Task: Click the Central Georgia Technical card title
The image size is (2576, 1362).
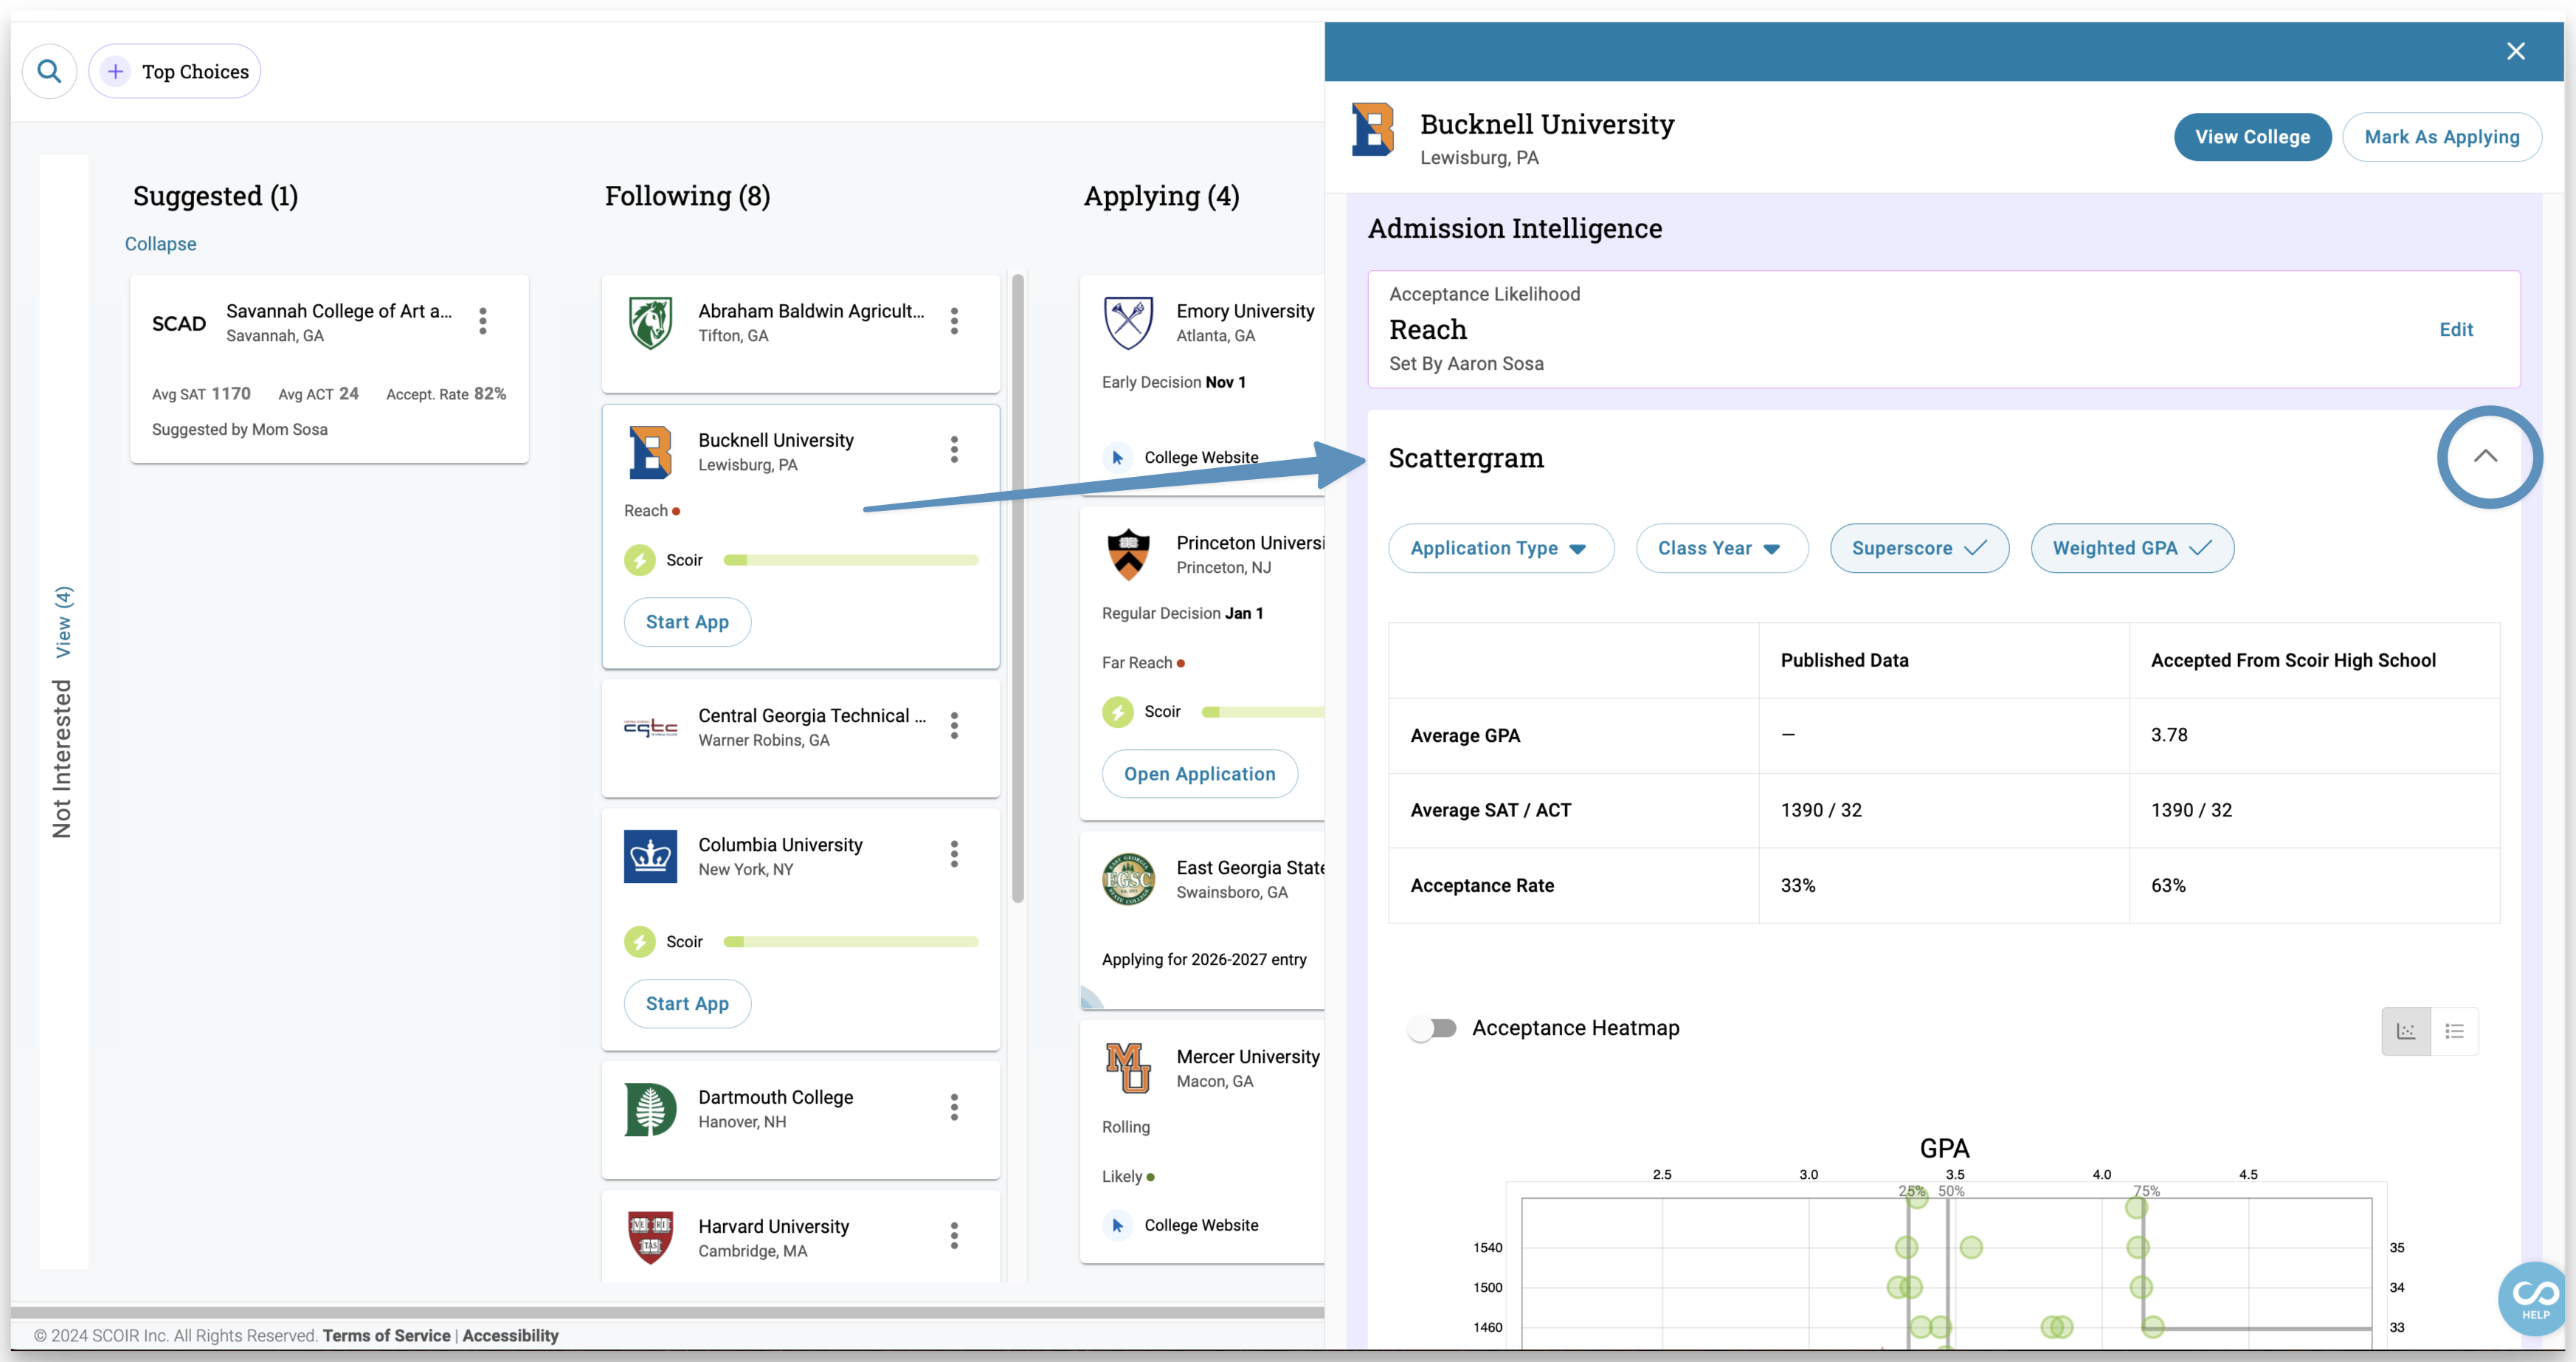Action: point(811,715)
